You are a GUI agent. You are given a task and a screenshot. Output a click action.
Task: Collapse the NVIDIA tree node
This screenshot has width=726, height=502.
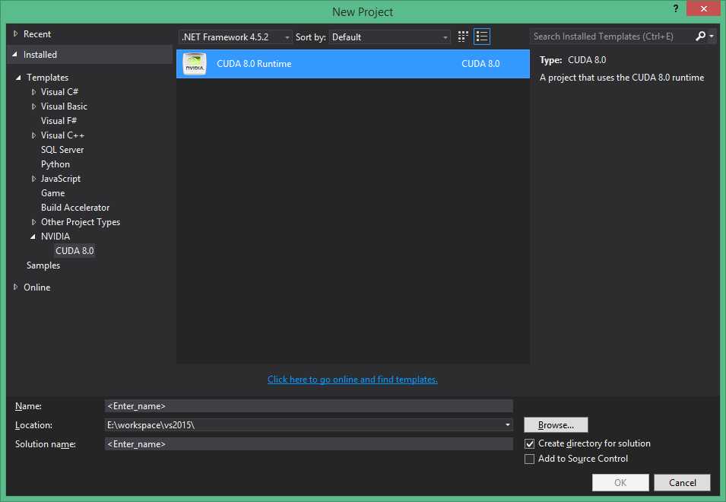(33, 237)
